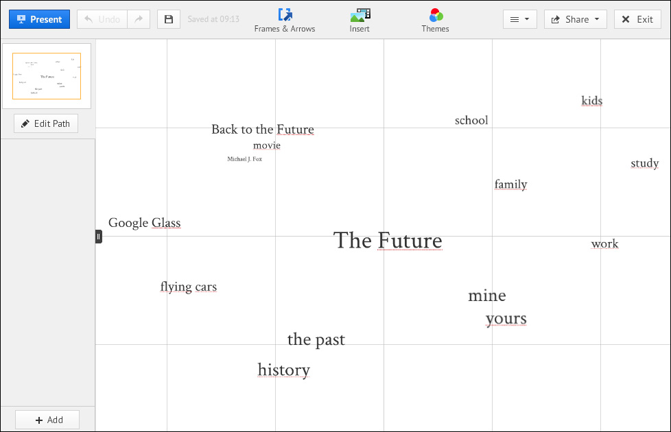Select the "mine" text
Image resolution: width=671 pixels, height=432 pixels.
tap(487, 296)
